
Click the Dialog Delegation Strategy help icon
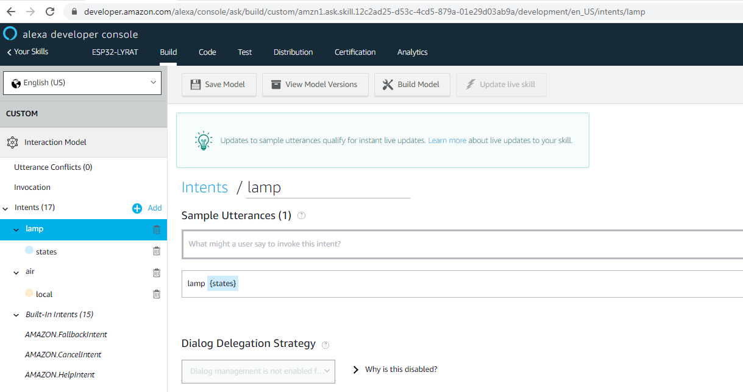(325, 345)
